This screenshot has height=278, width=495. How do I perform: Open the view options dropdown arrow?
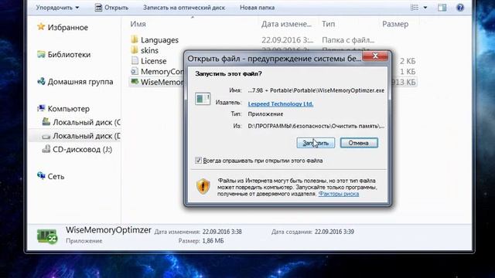[425, 8]
